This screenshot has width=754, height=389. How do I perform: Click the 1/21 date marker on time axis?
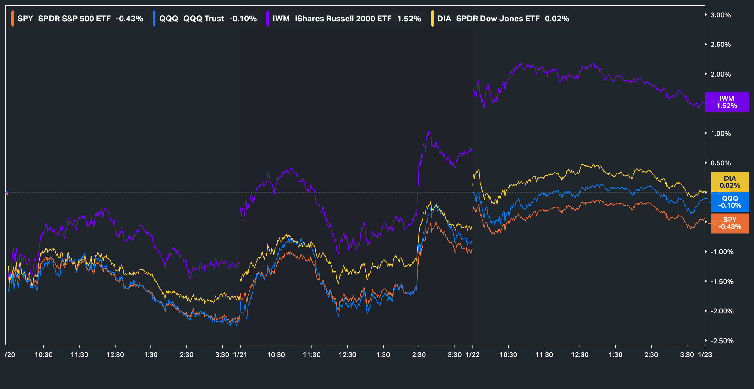240,354
